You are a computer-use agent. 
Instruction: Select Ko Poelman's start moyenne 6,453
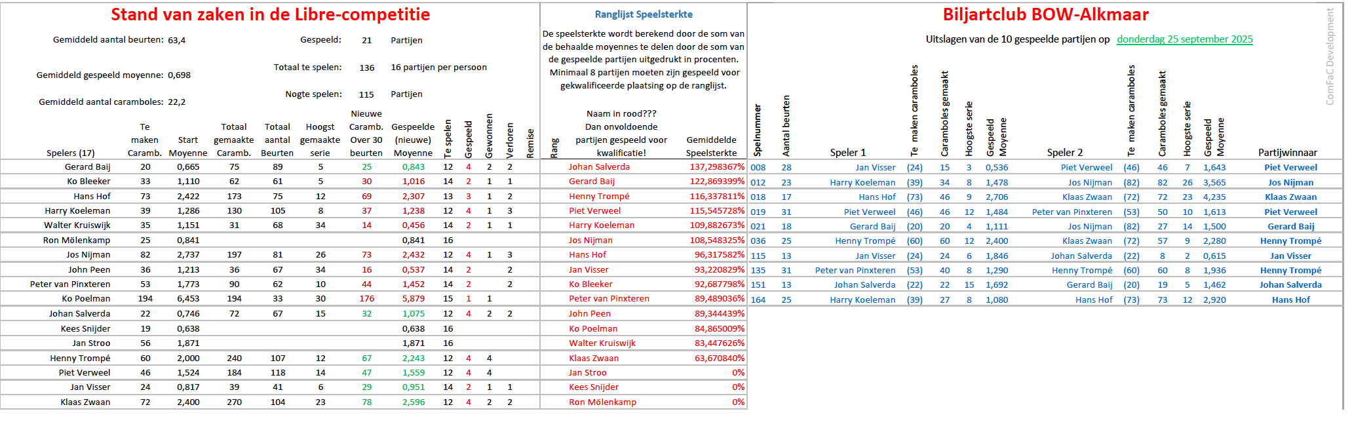(x=188, y=299)
